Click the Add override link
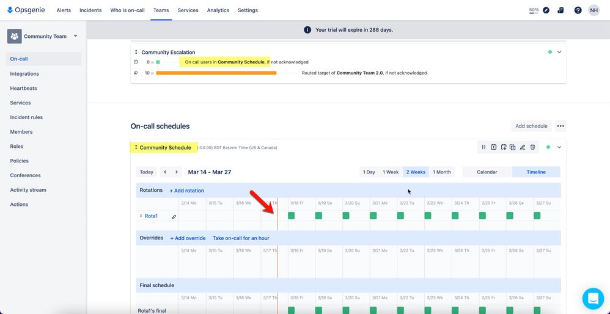The height and width of the screenshot is (314, 610). [188, 238]
